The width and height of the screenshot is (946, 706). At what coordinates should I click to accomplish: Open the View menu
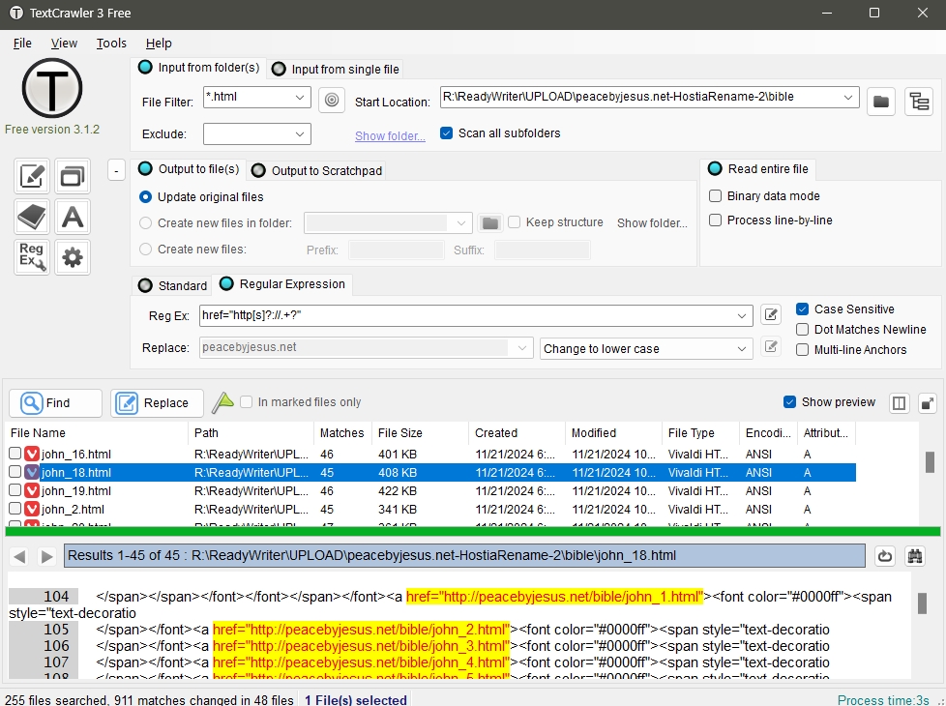[x=64, y=44]
